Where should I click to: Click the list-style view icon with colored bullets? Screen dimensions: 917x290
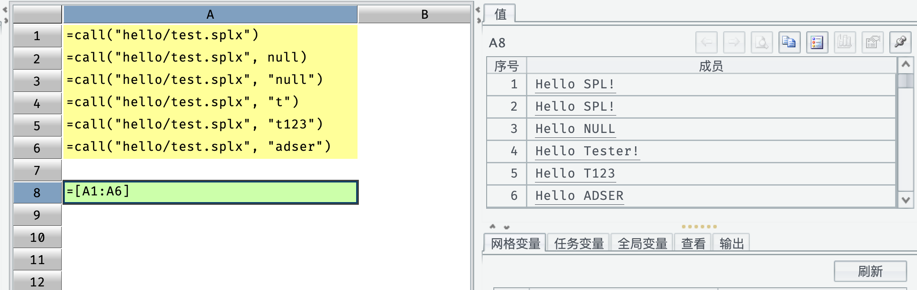[x=817, y=42]
